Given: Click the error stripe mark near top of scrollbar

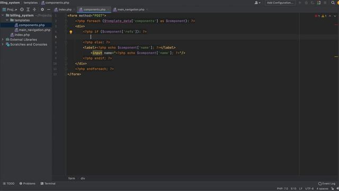Looking at the screenshot, I should (336, 24).
